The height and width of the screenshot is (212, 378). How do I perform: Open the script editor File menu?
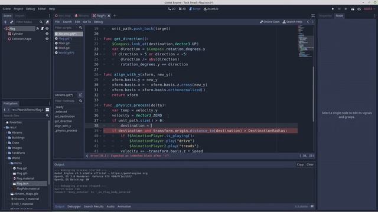click(x=57, y=22)
